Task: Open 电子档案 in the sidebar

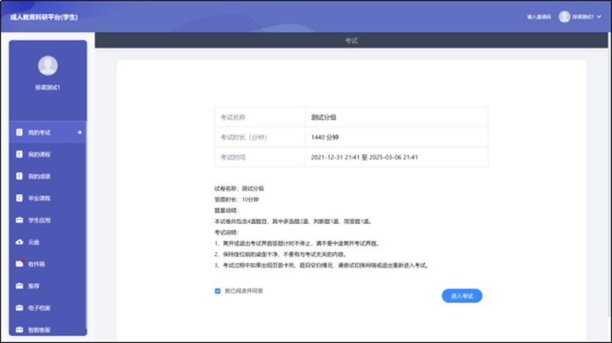Action: [47, 308]
